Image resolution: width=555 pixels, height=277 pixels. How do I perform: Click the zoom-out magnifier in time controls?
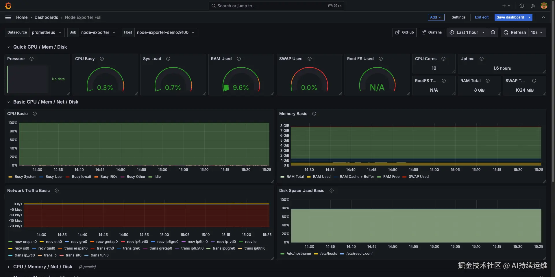coord(493,32)
